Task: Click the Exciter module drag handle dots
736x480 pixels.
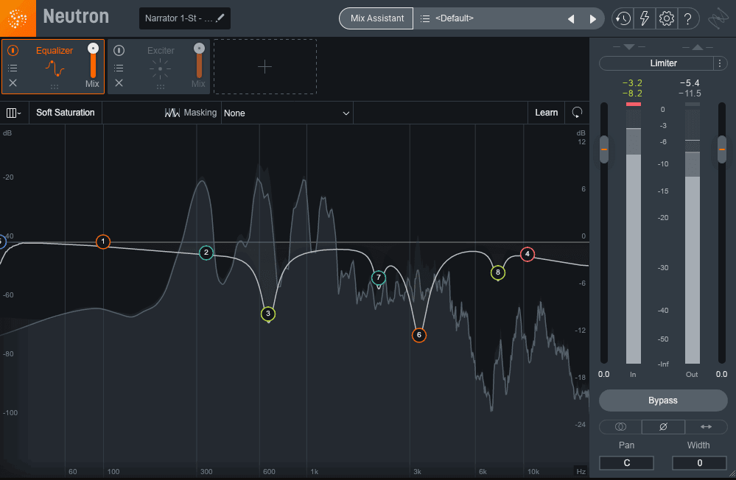Action: pyautogui.click(x=161, y=87)
